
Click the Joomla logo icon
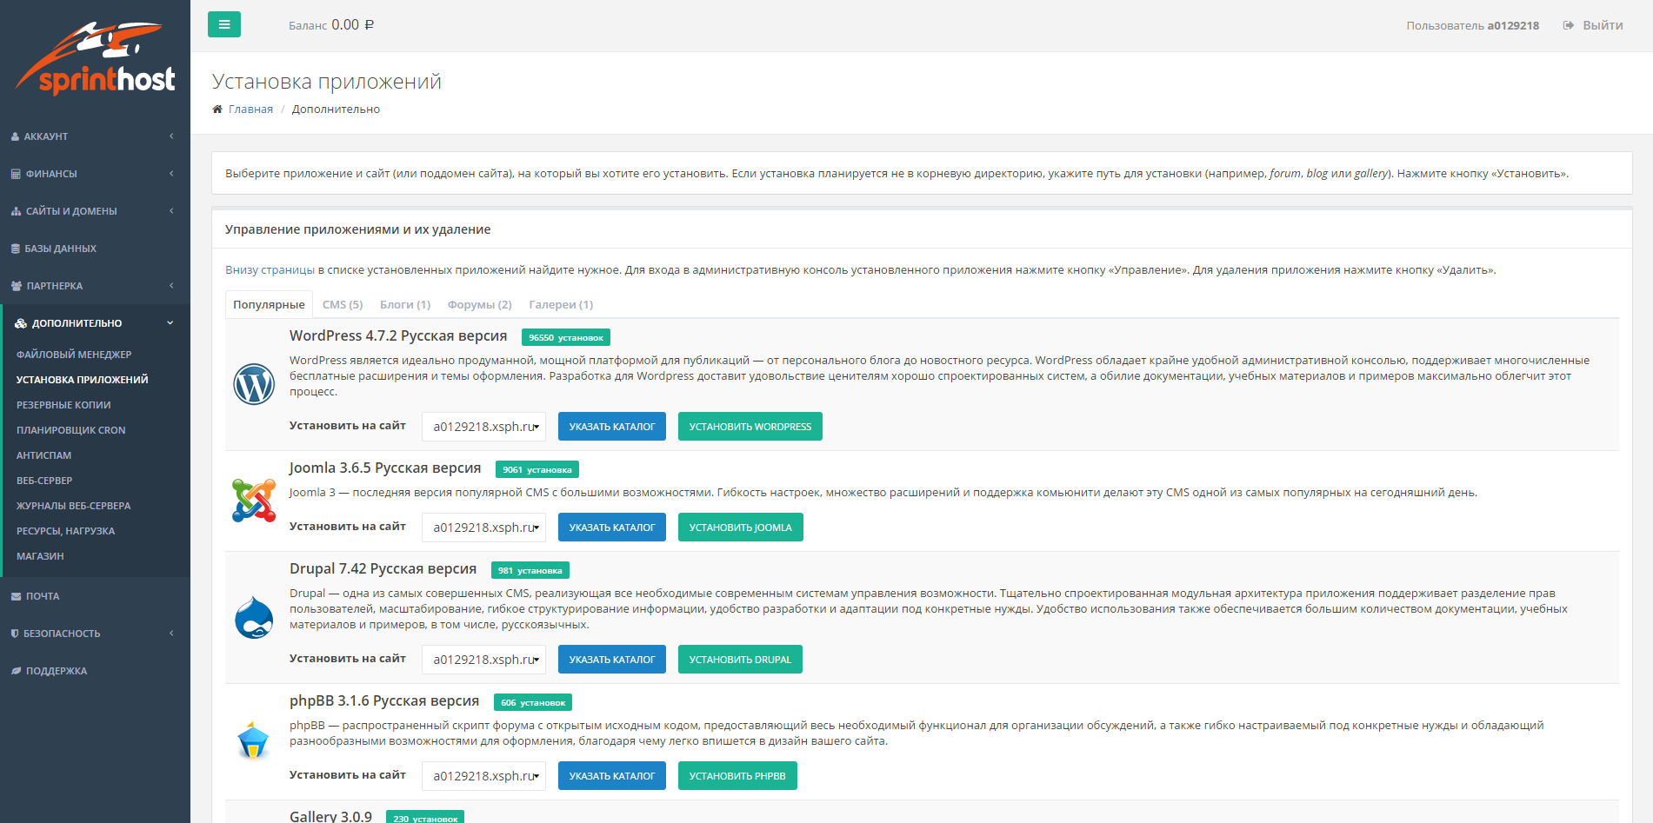point(254,500)
